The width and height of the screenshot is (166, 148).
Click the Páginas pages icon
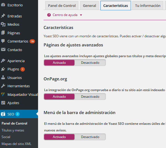(3, 33)
